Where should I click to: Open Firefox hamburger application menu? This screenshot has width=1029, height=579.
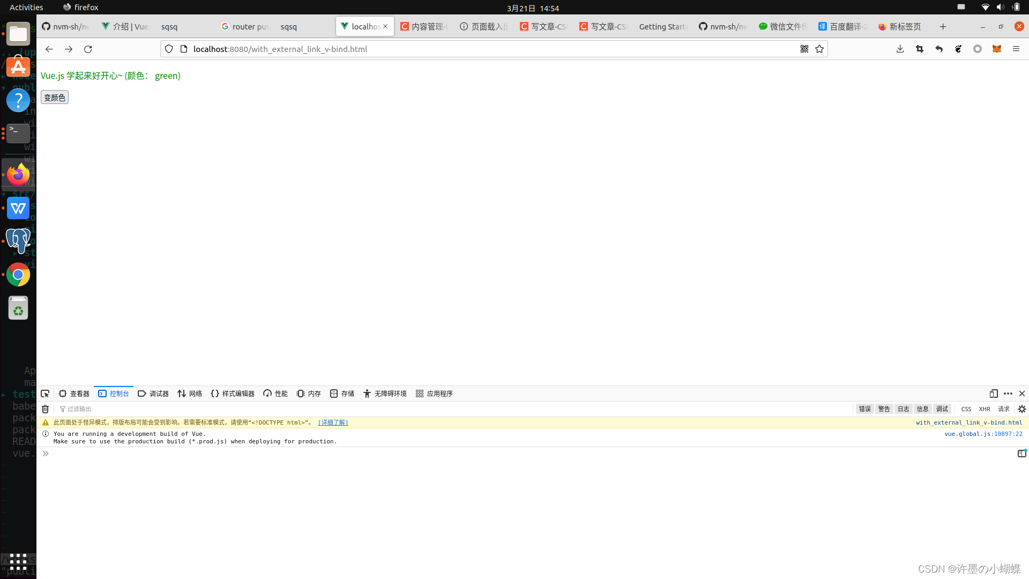click(x=1016, y=49)
